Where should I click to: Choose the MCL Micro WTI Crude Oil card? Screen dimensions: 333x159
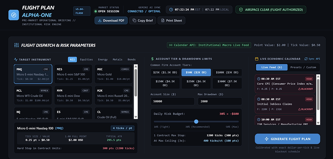click(x=33, y=95)
